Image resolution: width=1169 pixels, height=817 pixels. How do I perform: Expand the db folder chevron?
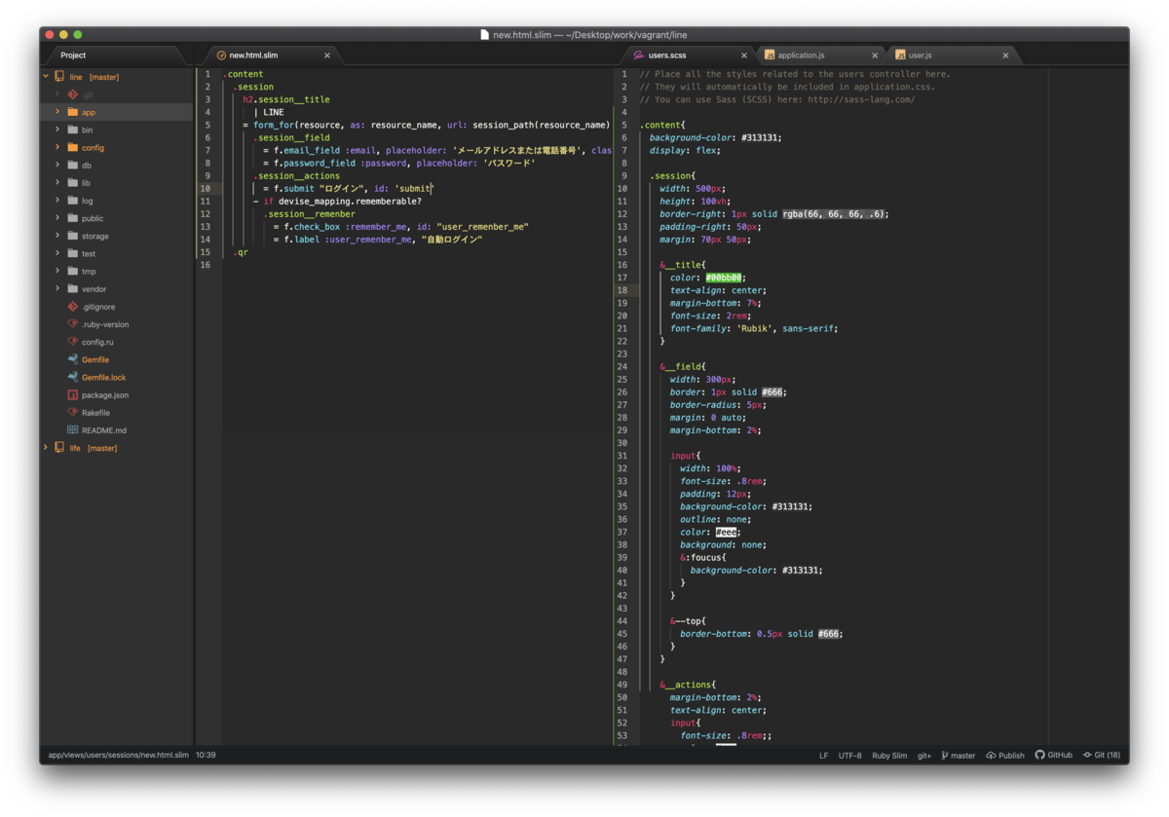(x=58, y=166)
